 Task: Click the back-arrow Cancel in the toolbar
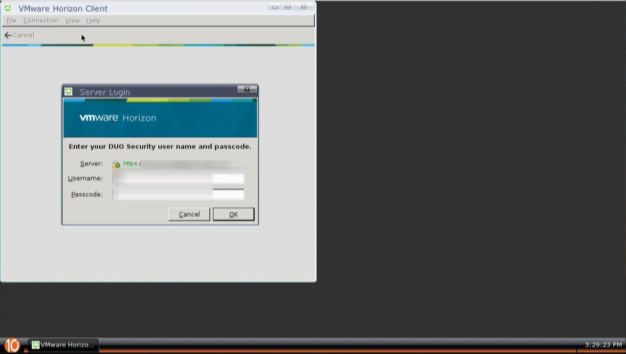19,35
